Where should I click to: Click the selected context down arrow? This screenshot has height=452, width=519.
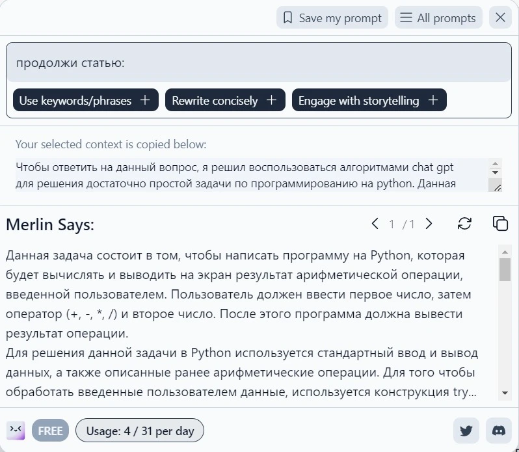(495, 172)
